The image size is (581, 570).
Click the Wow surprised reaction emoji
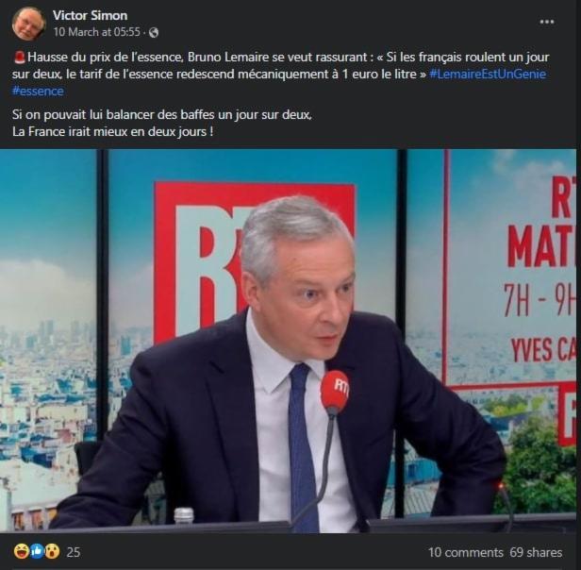click(52, 551)
